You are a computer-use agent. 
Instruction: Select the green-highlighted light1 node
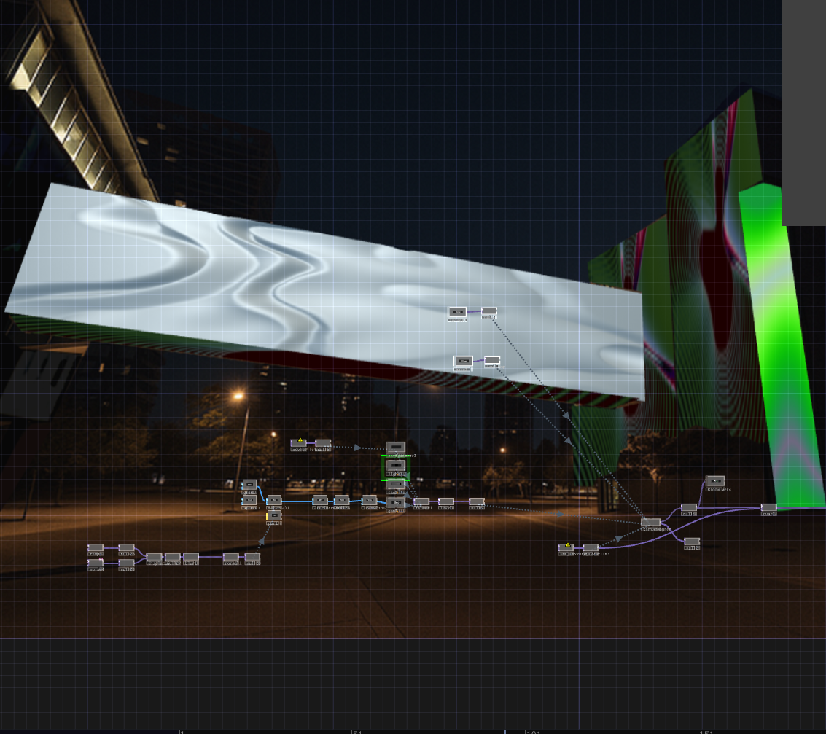(x=395, y=465)
